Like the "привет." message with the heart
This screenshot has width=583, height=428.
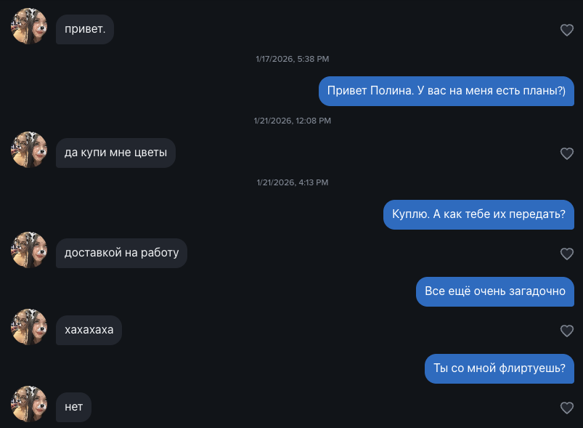coord(567,30)
